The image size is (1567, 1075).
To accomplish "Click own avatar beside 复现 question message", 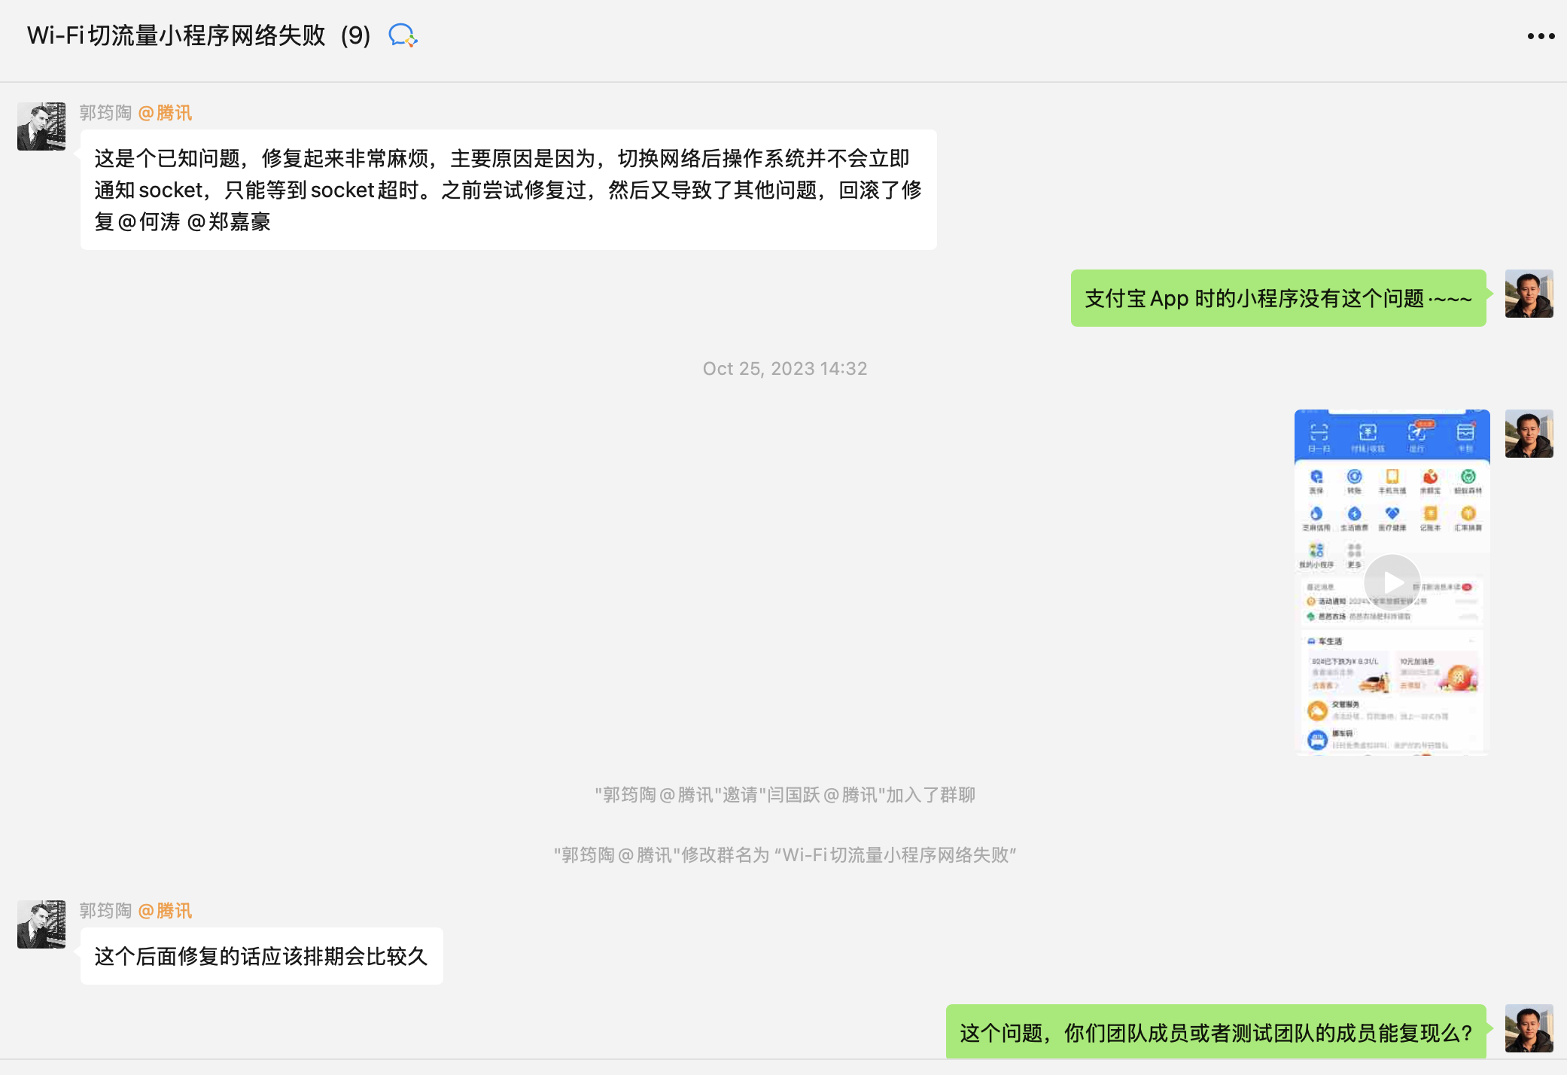I will click(1529, 1028).
